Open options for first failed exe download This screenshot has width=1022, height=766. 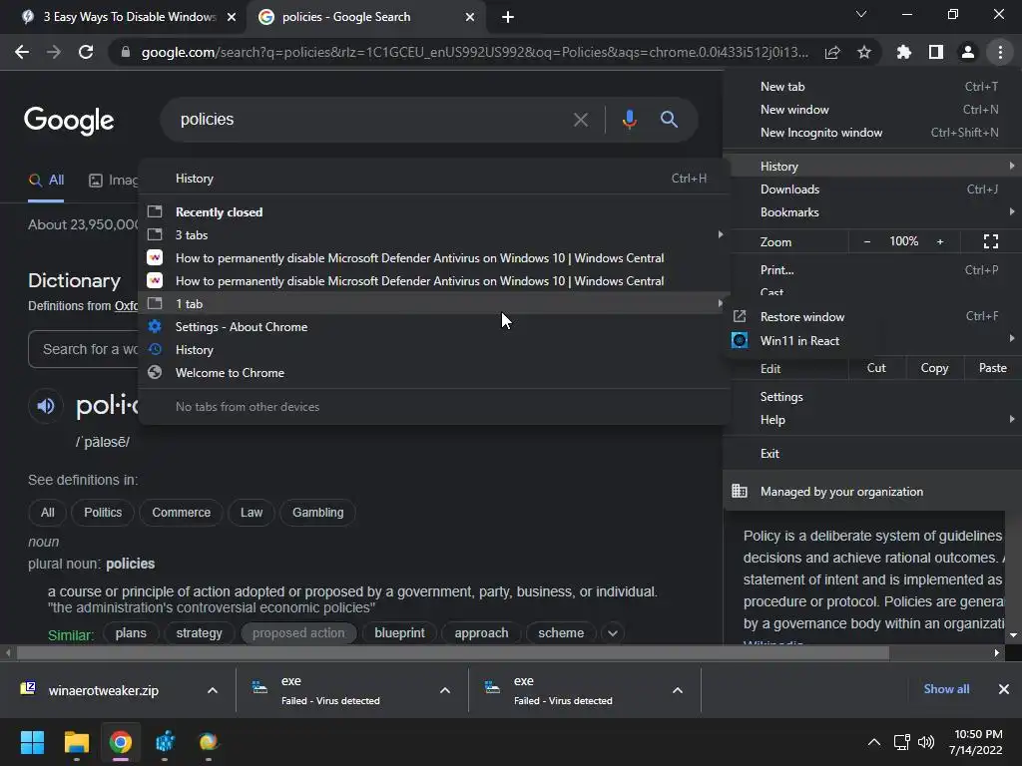(x=444, y=690)
